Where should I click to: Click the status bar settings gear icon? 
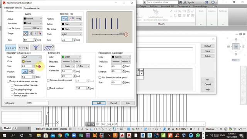click(191, 129)
